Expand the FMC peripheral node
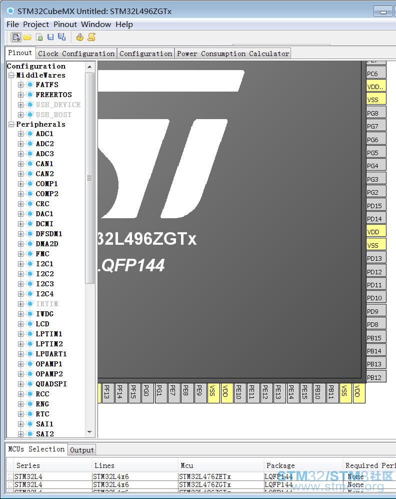 click(x=20, y=254)
